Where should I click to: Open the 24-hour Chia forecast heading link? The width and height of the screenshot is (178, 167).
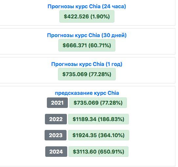(87, 6)
